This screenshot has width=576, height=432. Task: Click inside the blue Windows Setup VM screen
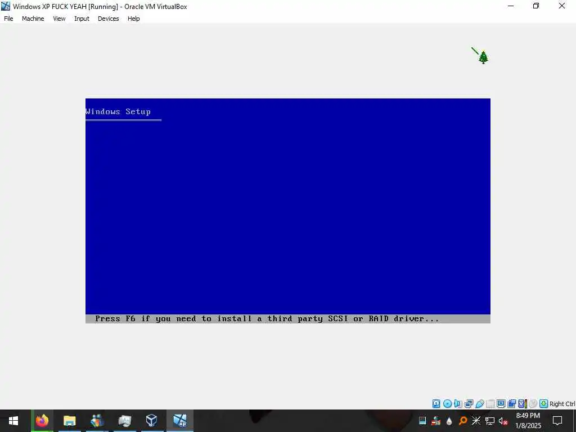[x=287, y=210]
